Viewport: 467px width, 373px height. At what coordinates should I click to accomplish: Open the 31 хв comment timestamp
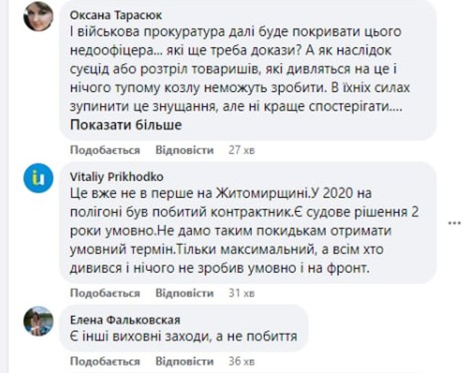coord(240,293)
